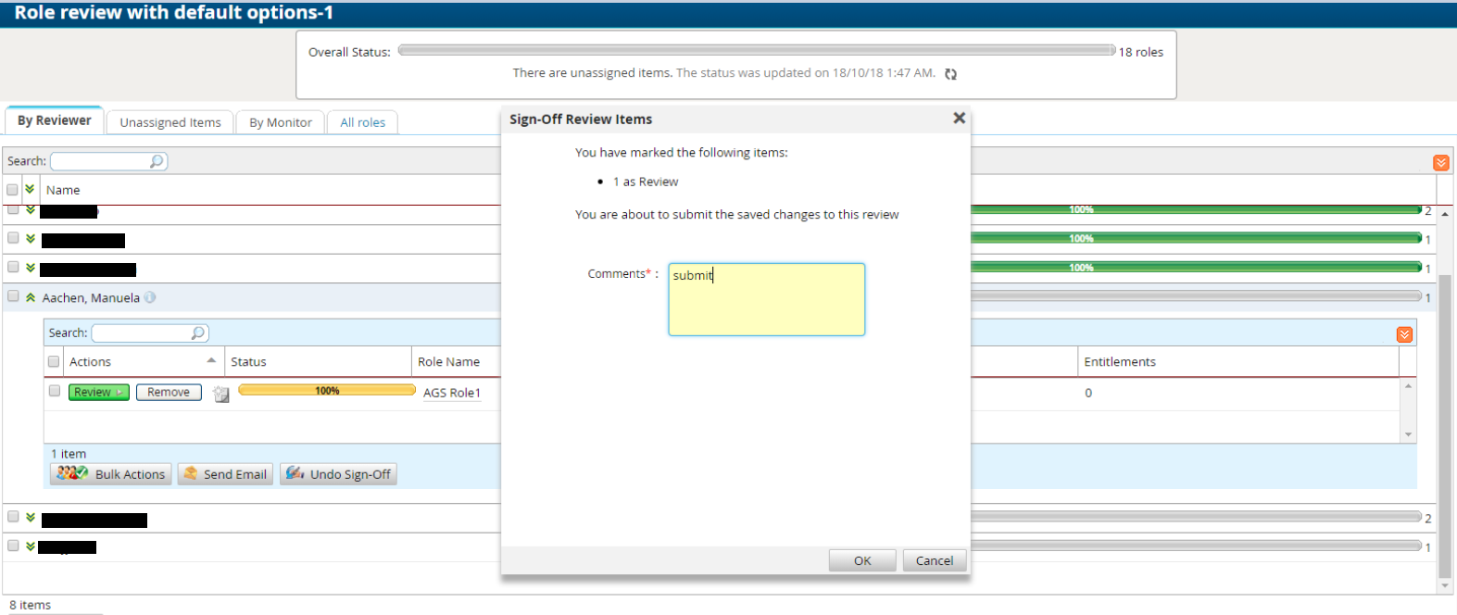Click the magnifier in Aachen's inner search box
The image size is (1457, 615).
[x=197, y=333]
